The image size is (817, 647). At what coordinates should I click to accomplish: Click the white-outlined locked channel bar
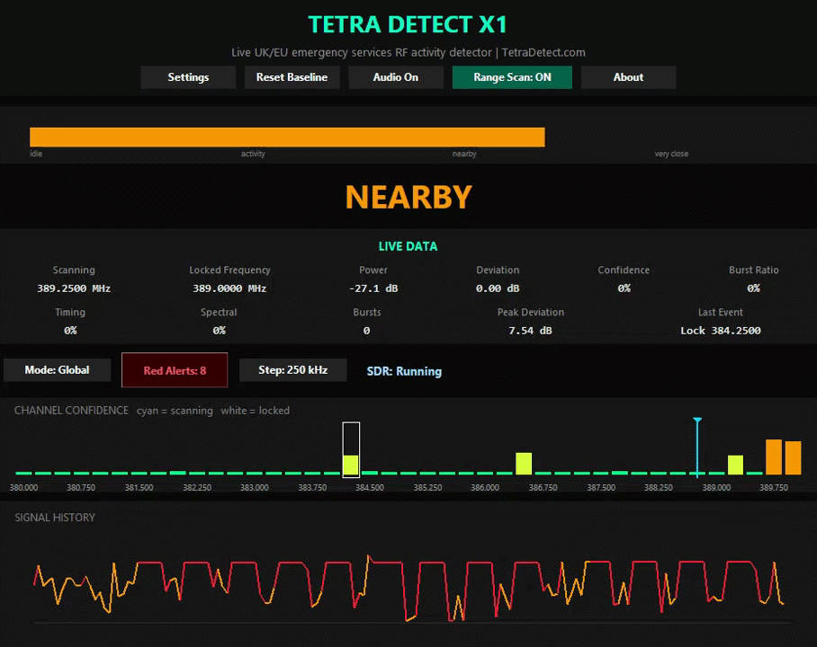tap(351, 449)
